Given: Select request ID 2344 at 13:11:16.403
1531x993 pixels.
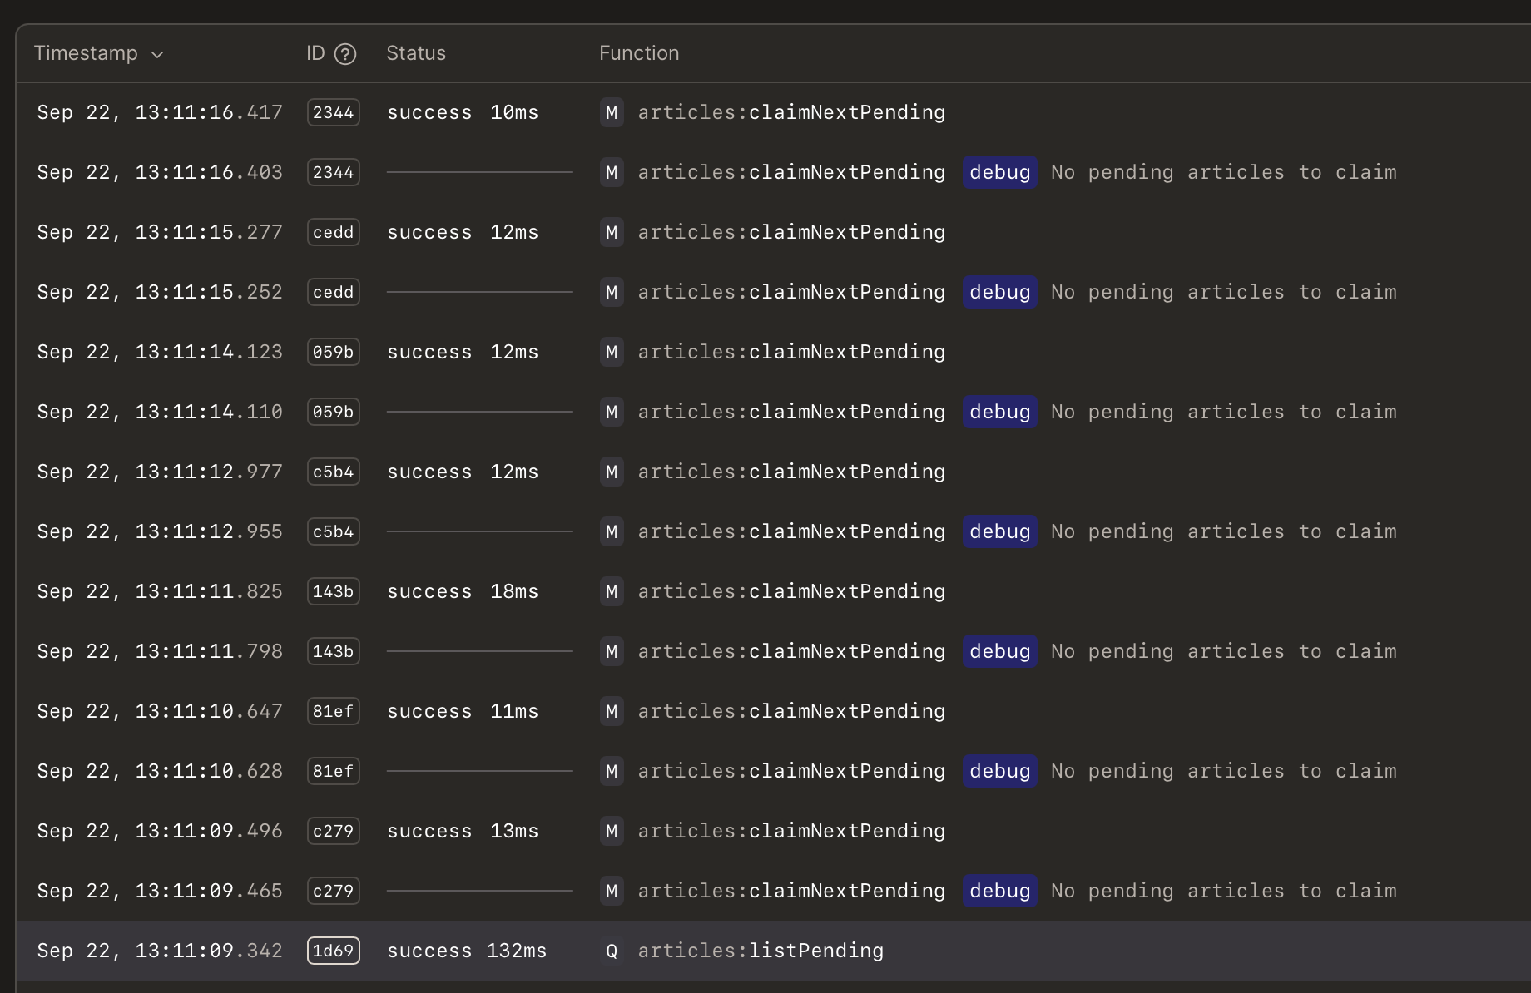Looking at the screenshot, I should pyautogui.click(x=333, y=172).
